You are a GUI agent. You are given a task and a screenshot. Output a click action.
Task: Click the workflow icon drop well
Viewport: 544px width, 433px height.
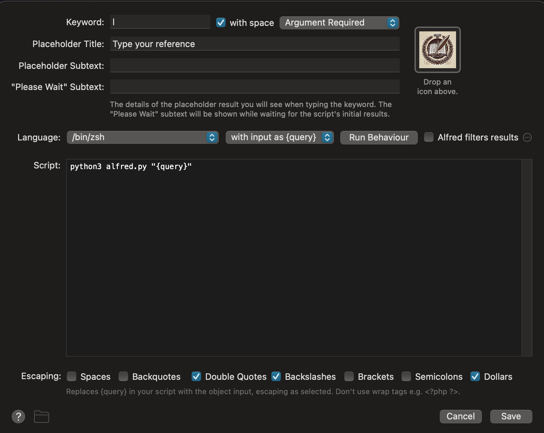(x=437, y=50)
